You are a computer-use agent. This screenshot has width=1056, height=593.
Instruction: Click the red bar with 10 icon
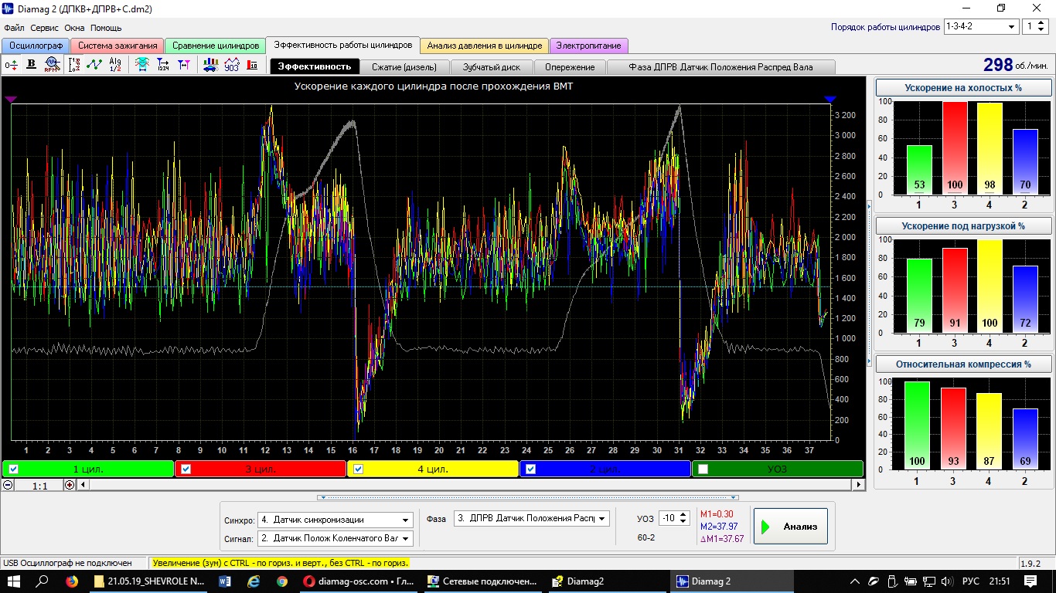tap(252, 65)
